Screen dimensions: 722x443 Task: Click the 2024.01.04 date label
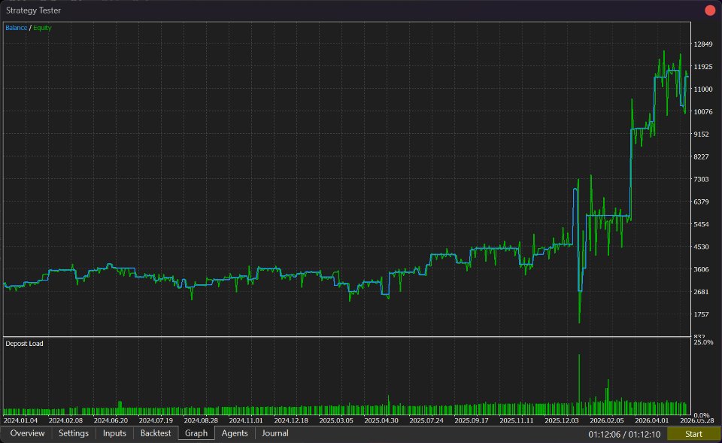21,420
